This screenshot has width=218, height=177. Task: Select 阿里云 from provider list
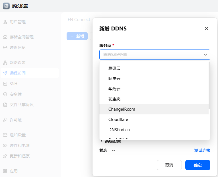[154, 79]
